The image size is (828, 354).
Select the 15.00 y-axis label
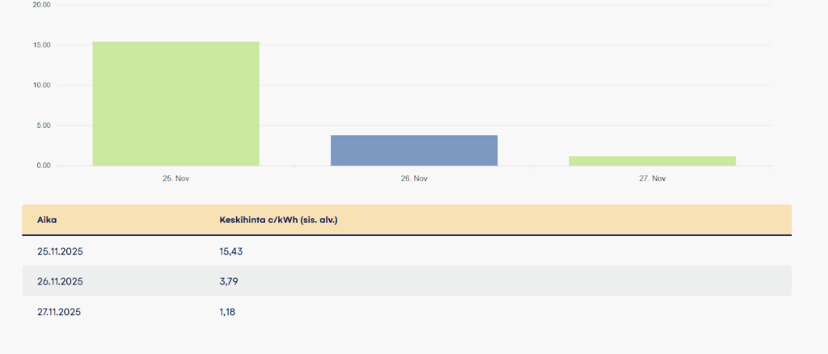pos(41,45)
